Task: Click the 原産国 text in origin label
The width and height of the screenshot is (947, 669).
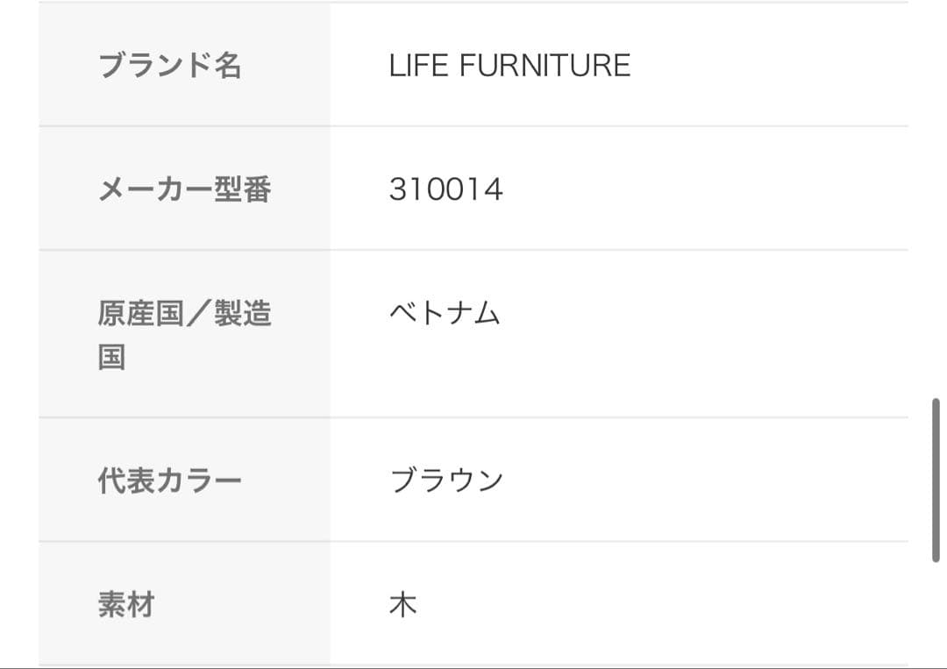Action: pos(140,314)
